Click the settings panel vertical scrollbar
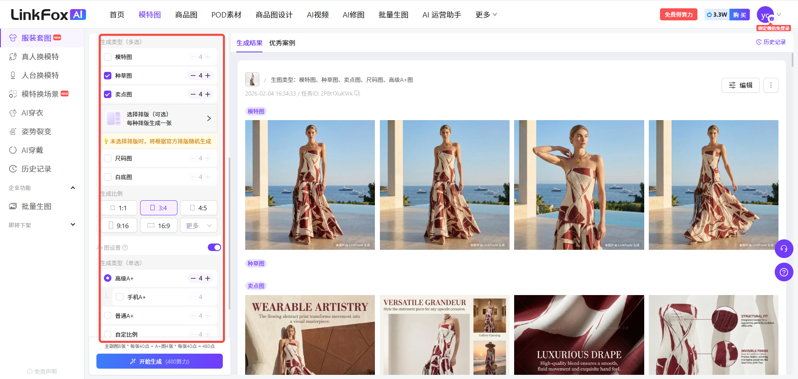Viewport: 798px width, 379px height. [x=229, y=233]
